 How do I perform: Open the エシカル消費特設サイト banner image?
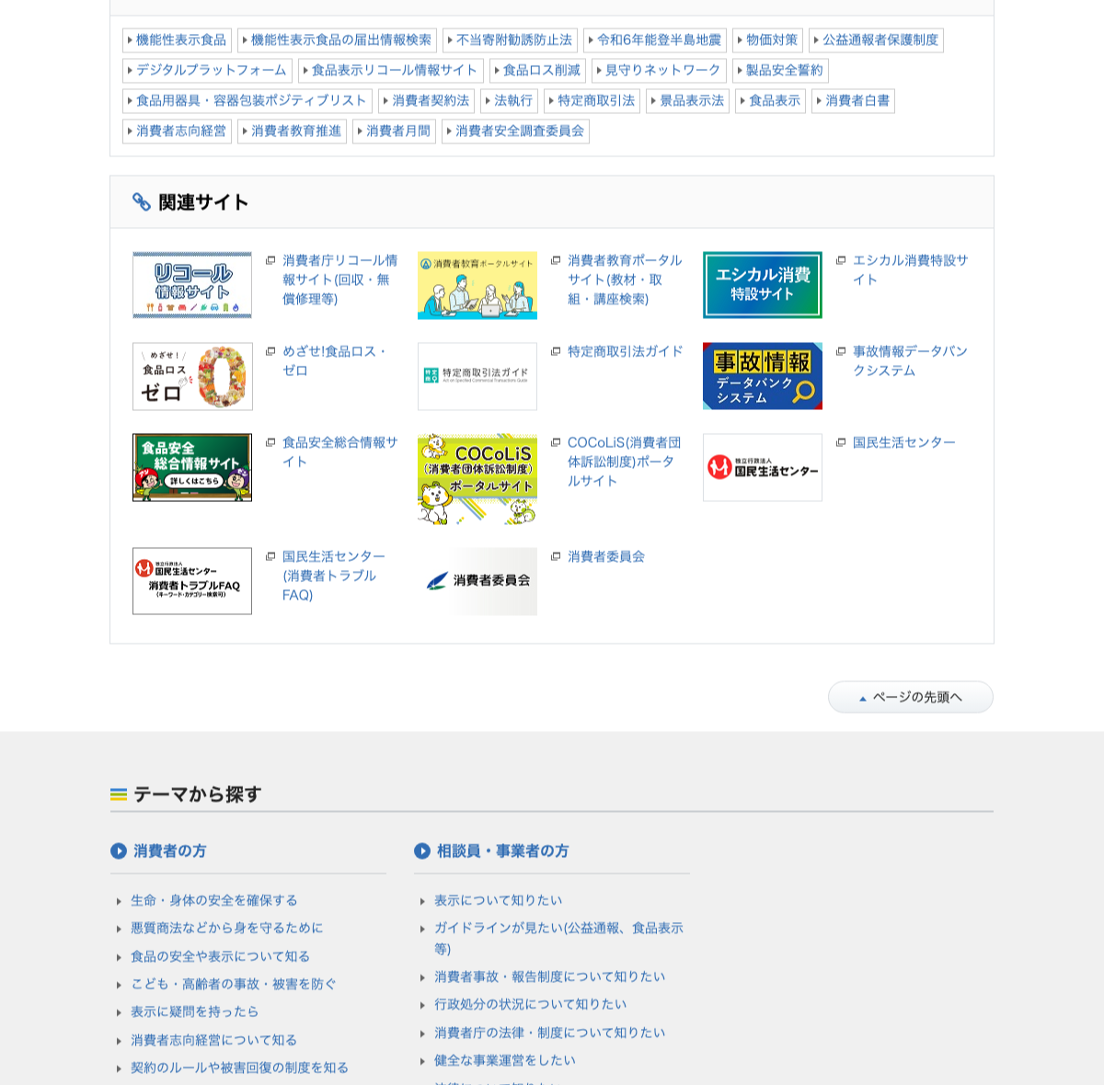(763, 285)
